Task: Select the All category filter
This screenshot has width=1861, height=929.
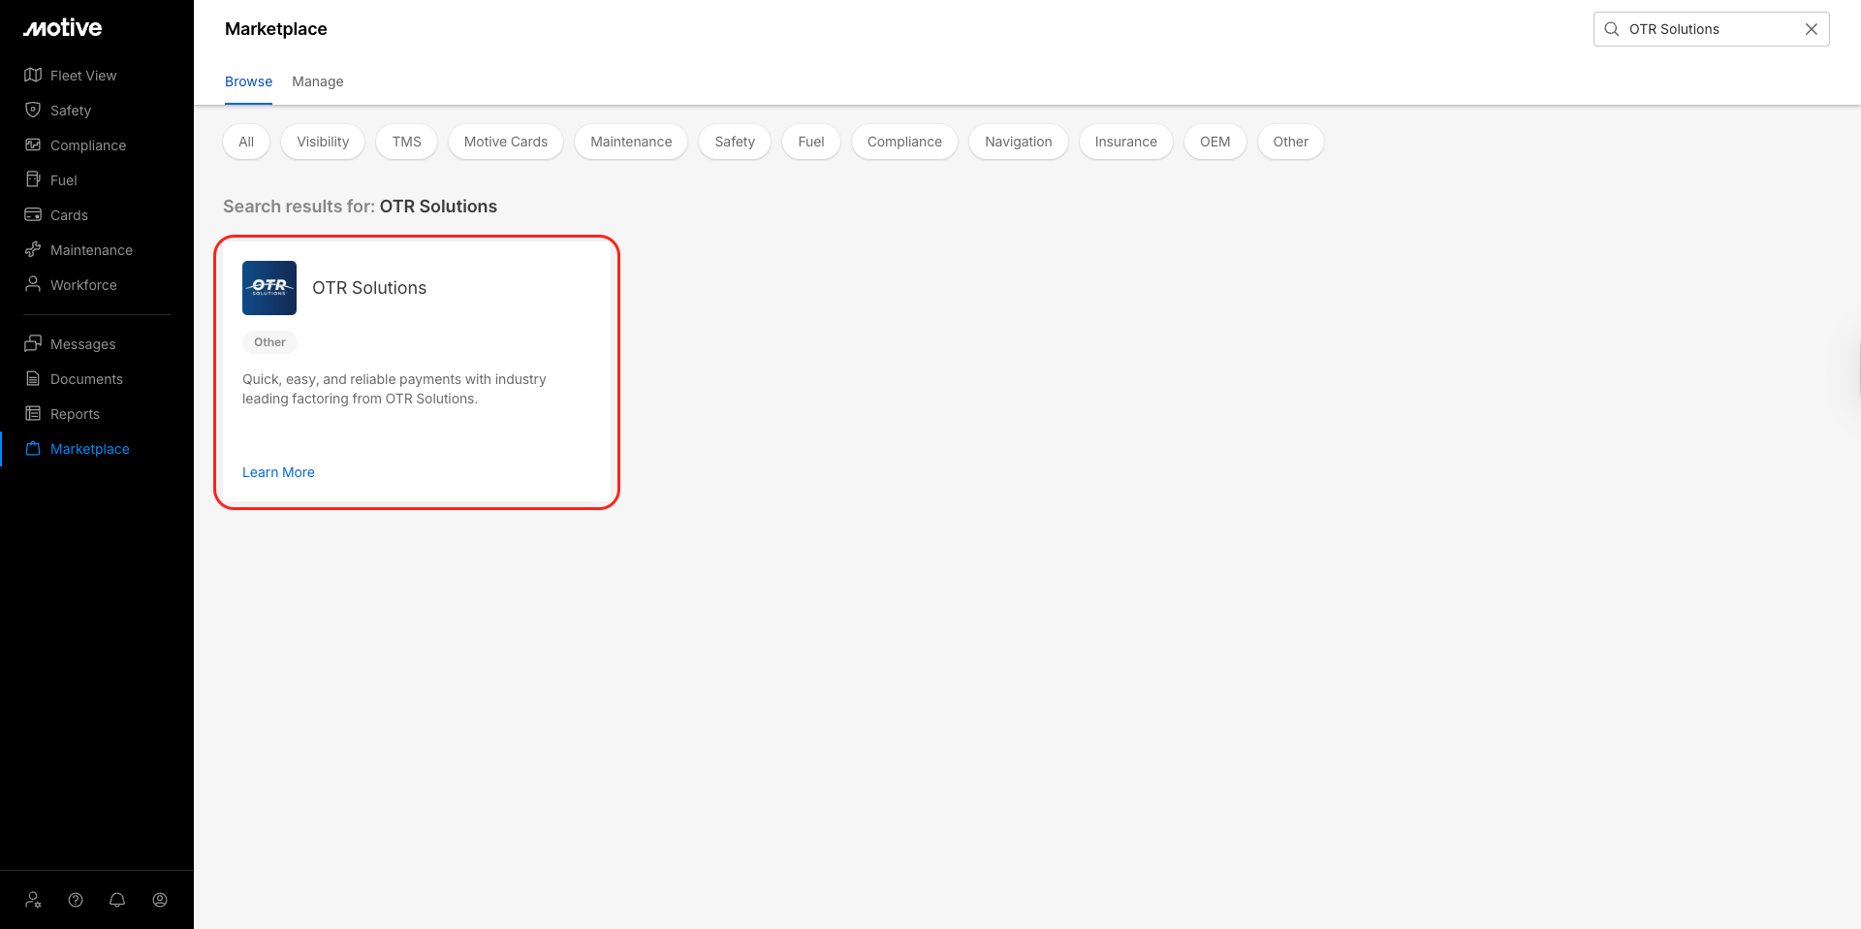Action: [246, 142]
